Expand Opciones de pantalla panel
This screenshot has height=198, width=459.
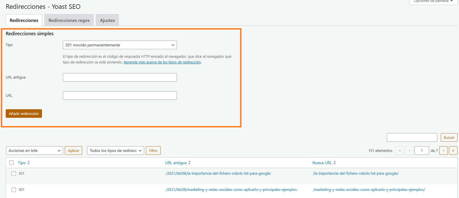point(433,1)
